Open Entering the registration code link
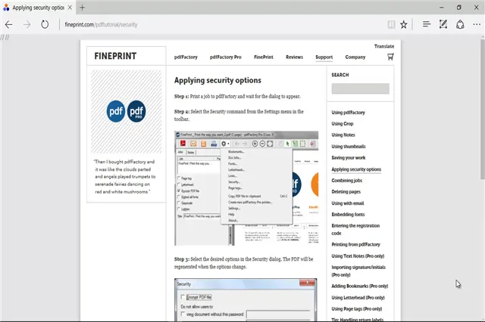This screenshot has width=485, height=322. 355,230
